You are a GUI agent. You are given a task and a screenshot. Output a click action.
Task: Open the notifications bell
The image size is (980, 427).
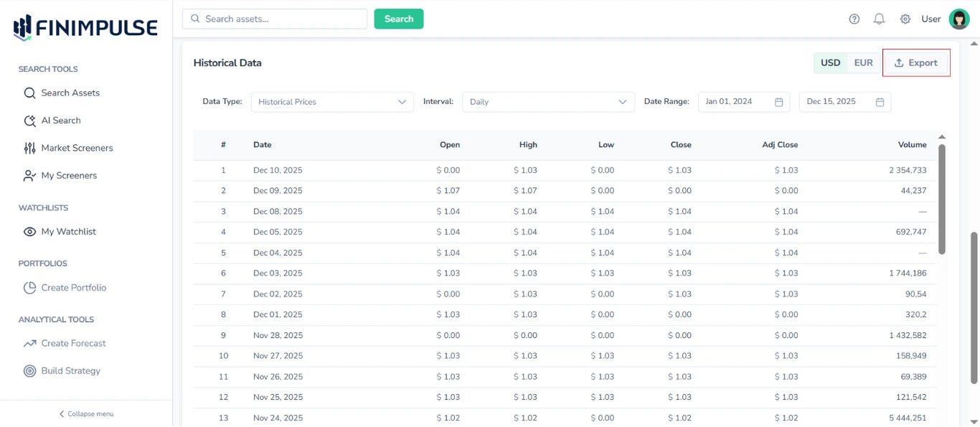point(879,19)
